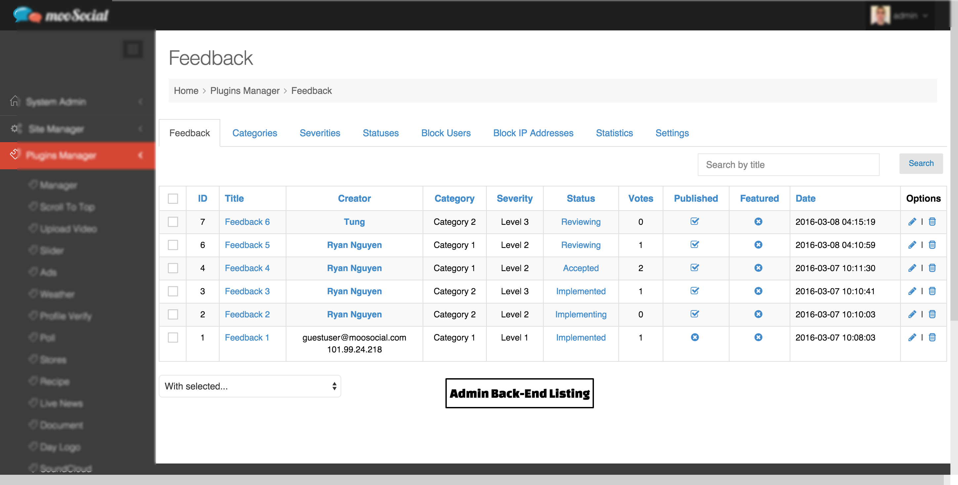Open the Statistics tab
Viewport: 958px width, 485px height.
pos(614,133)
